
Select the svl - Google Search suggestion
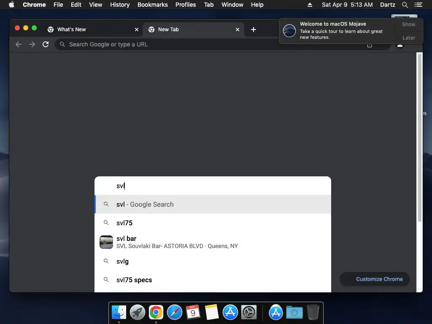click(213, 205)
